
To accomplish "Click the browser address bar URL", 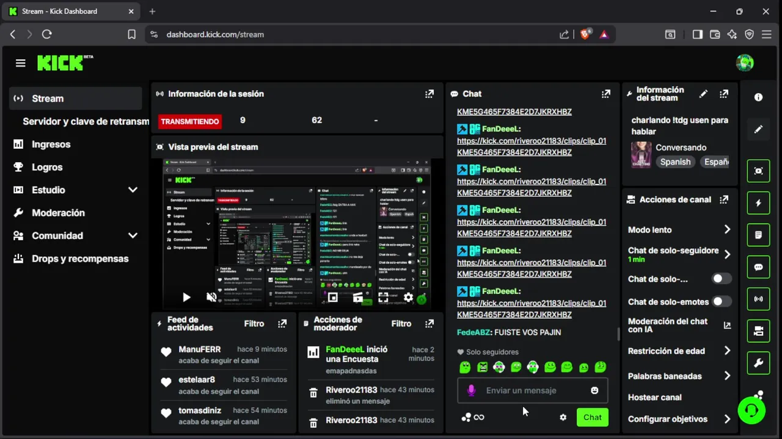I will tap(215, 35).
